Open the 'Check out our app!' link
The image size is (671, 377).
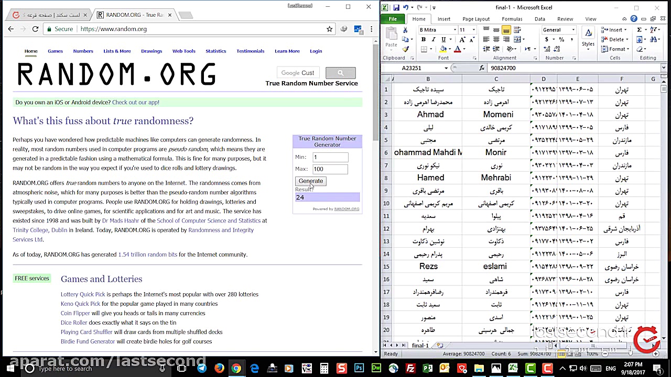136,102
